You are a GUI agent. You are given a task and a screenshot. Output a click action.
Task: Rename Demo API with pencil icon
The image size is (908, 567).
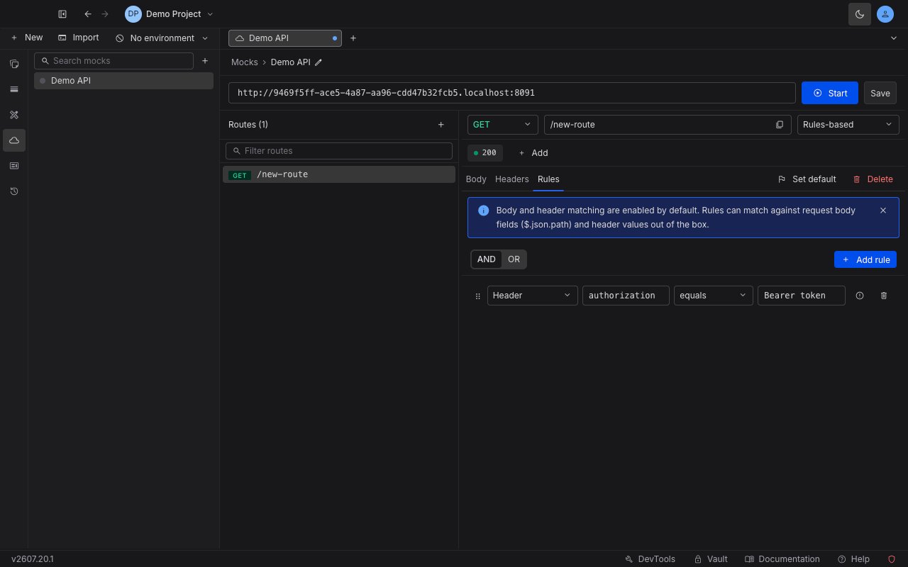click(x=319, y=62)
